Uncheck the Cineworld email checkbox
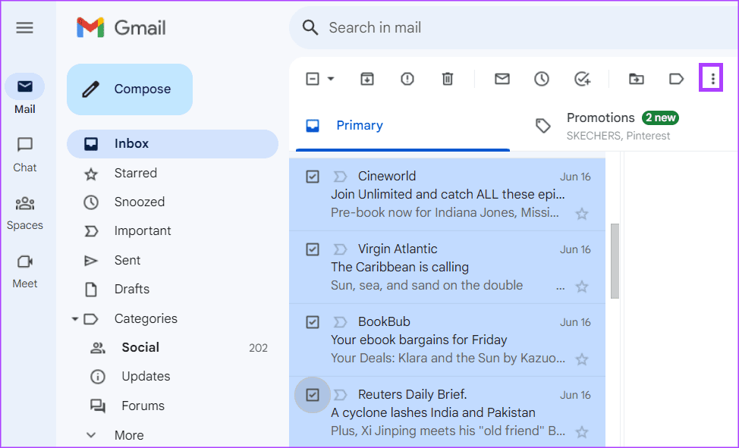739x448 pixels. point(313,177)
